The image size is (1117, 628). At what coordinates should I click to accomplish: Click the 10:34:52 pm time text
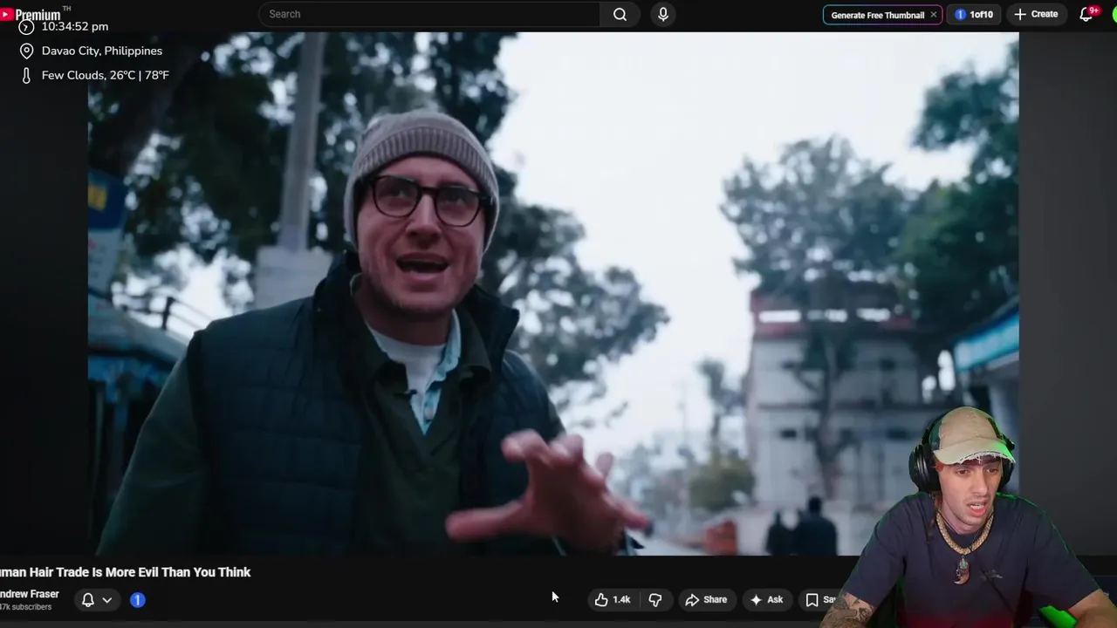(75, 27)
